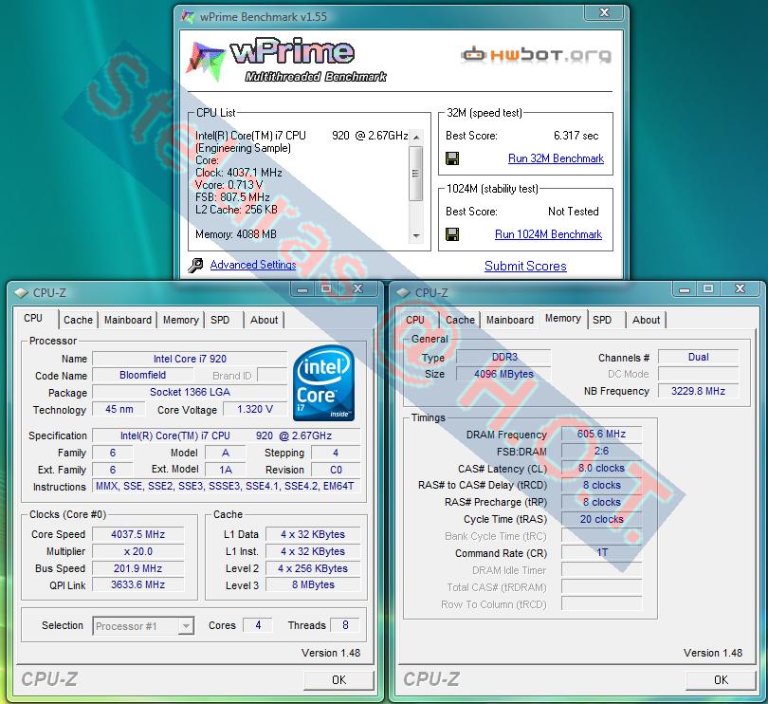Run the 32M Benchmark
Image resolution: width=768 pixels, height=704 pixels.
(x=556, y=158)
